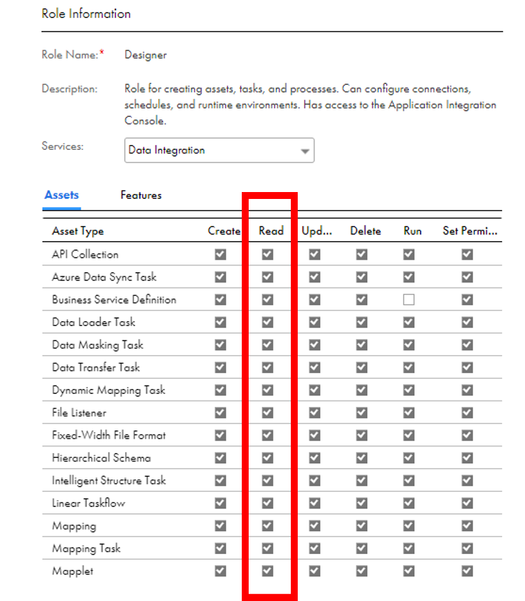Uncheck Create permission for File Listener
Screen dimensions: 525x601
[220, 413]
